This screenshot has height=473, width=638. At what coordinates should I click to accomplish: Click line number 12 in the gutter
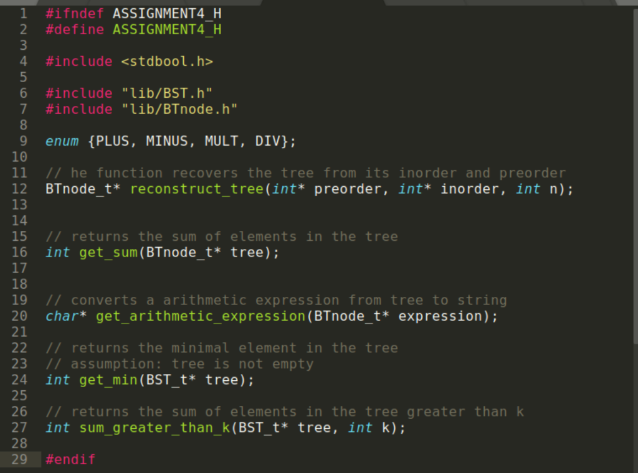pyautogui.click(x=19, y=189)
